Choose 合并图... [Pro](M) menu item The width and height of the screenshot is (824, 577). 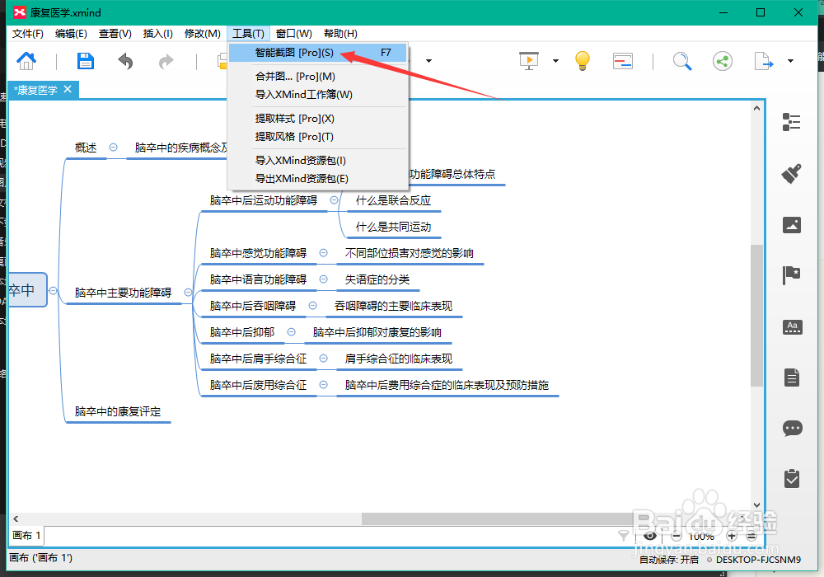click(x=318, y=76)
